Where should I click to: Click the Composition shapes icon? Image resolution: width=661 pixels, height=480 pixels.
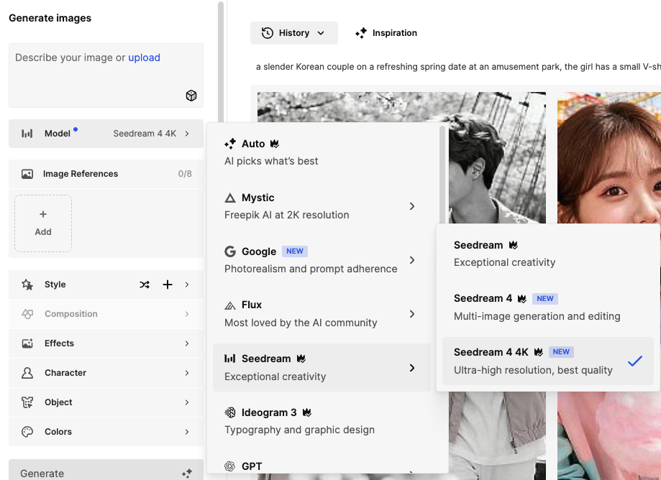click(27, 314)
